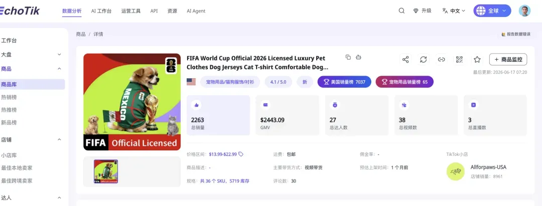
Task: Select the product image thumbnail below main image
Action: [106, 171]
